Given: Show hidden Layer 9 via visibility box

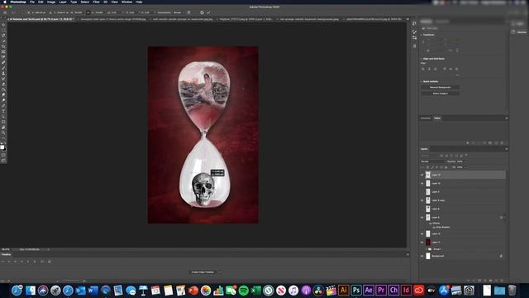Looking at the screenshot, I should tap(422, 192).
